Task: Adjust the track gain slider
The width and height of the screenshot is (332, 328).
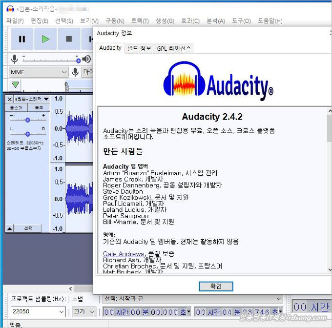Action: pos(28,120)
